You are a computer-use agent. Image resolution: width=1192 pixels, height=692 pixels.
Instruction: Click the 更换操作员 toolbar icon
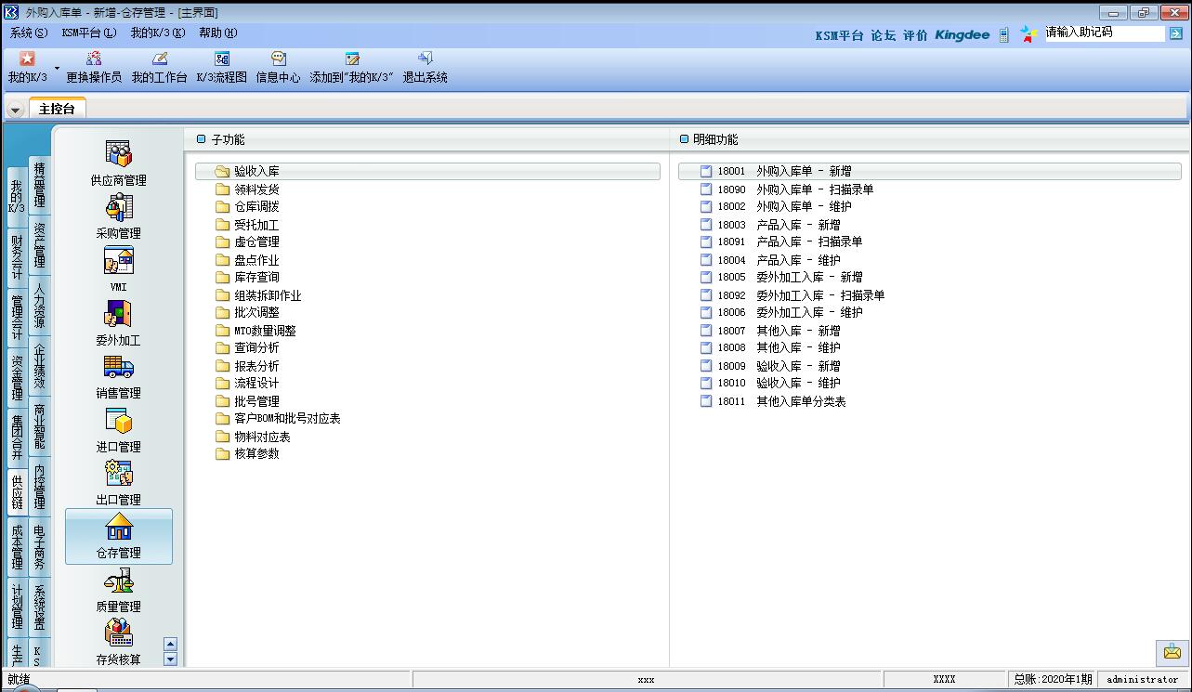point(94,59)
